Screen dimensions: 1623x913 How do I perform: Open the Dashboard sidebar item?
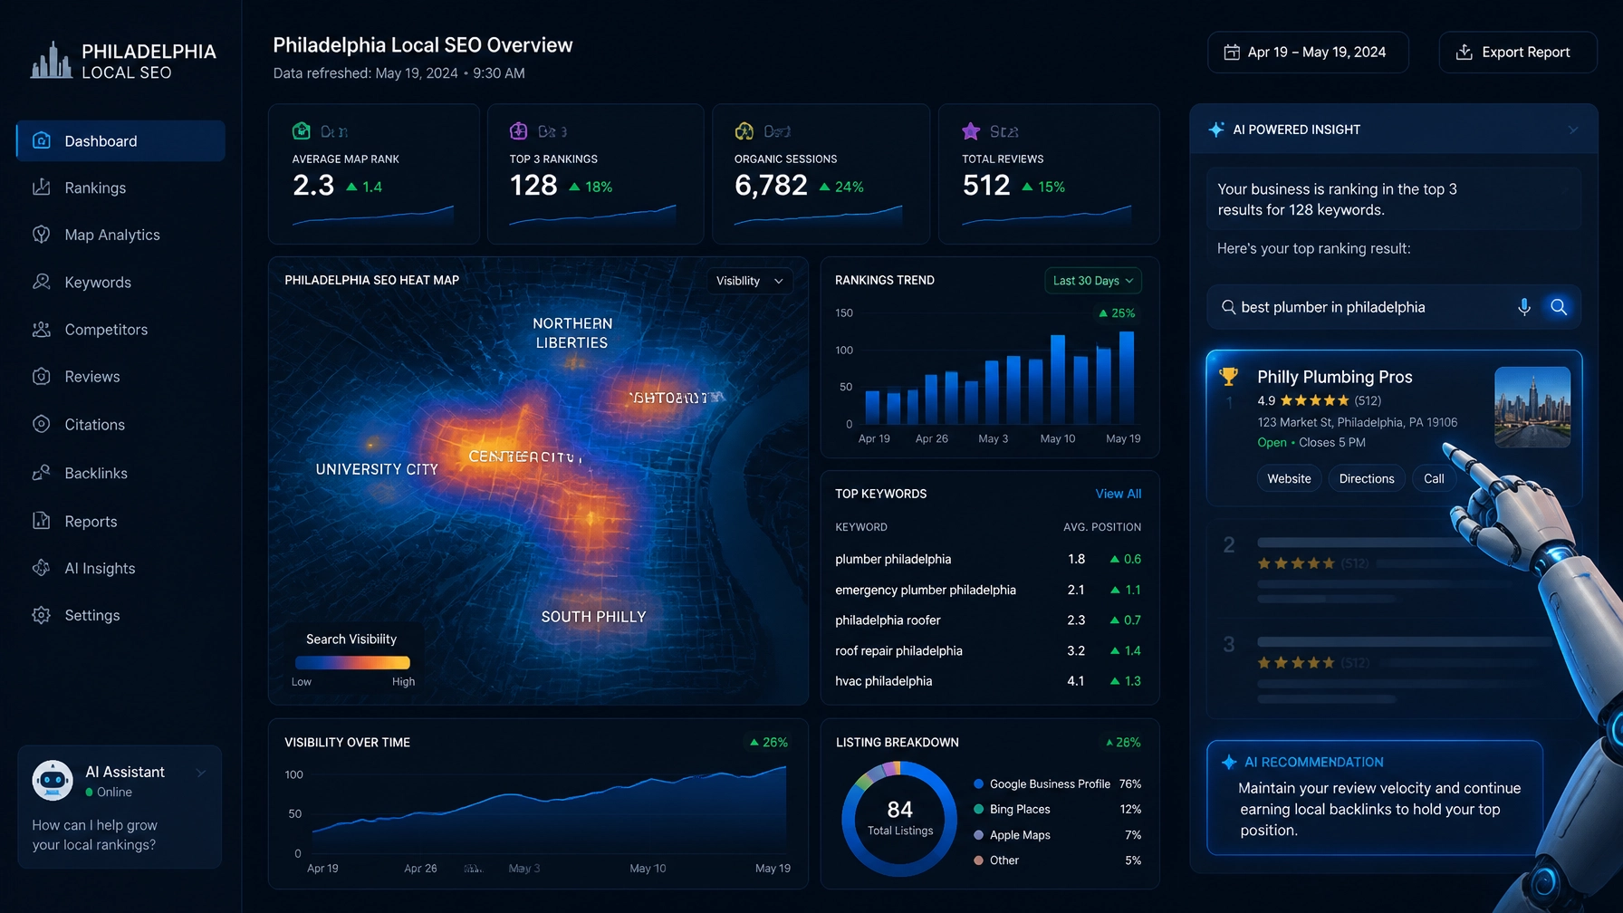click(120, 141)
